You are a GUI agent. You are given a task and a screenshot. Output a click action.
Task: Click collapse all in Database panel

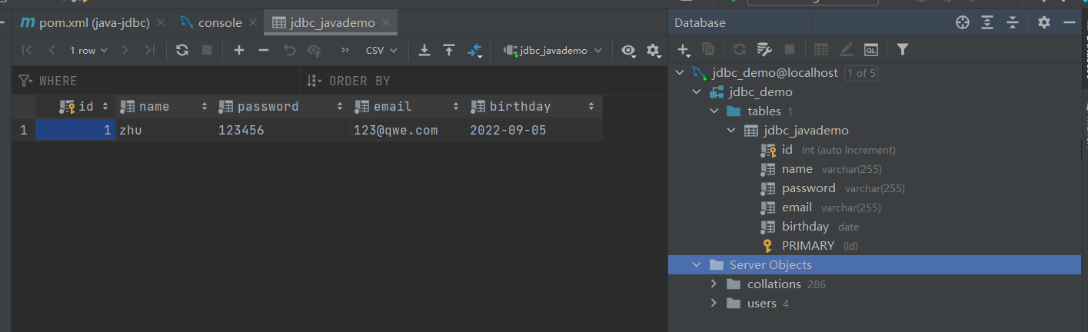click(x=1013, y=22)
